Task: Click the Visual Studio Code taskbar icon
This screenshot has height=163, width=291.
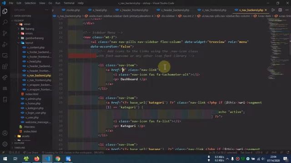Action: (x=47, y=159)
